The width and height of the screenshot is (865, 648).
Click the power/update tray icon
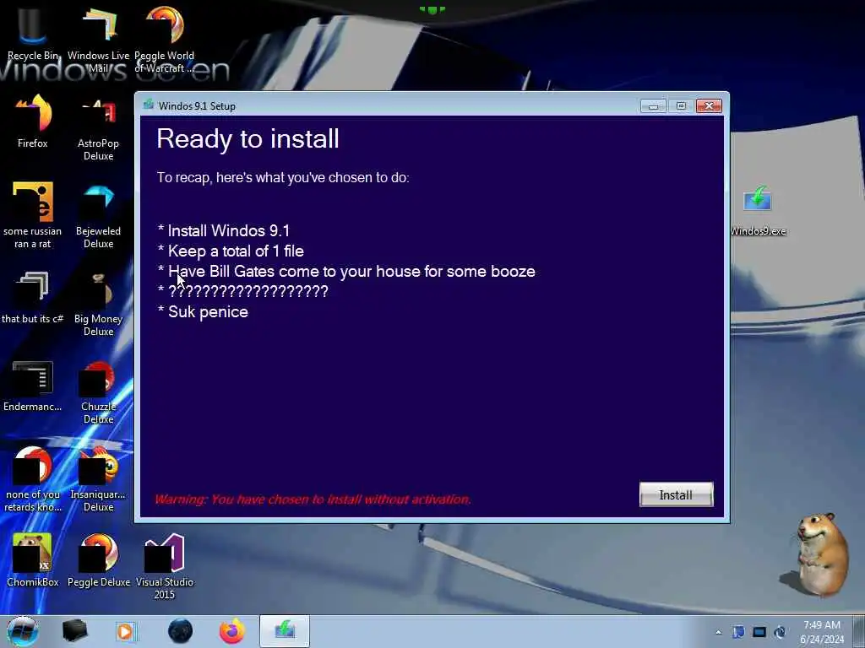780,632
